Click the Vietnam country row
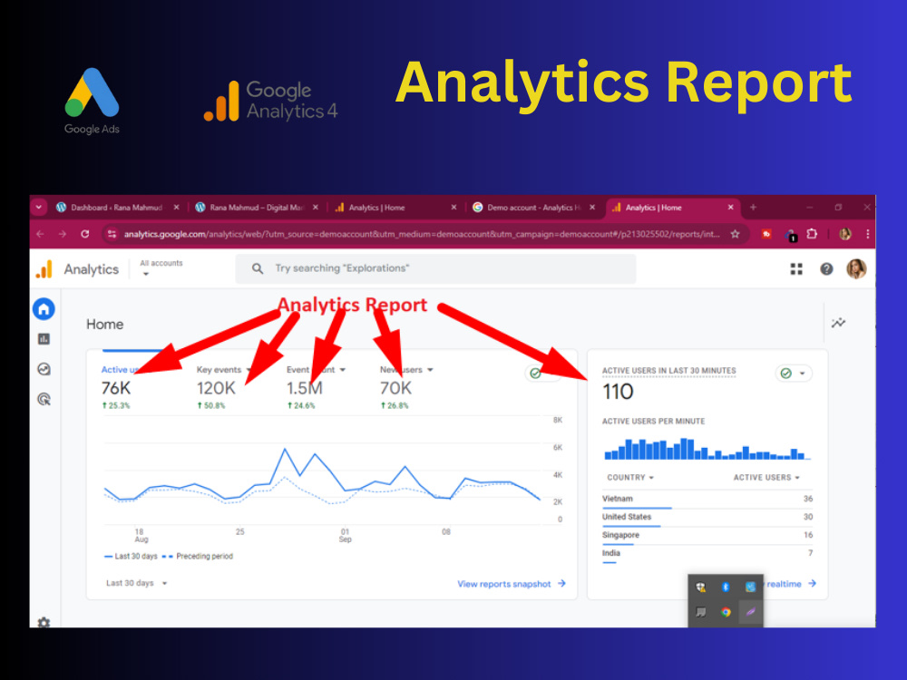This screenshot has height=680, width=907. [x=707, y=499]
